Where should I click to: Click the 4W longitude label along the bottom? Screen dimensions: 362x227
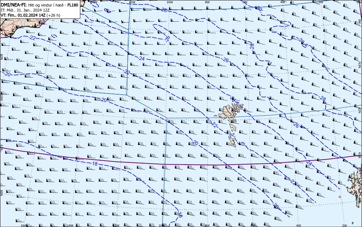(x=299, y=226)
